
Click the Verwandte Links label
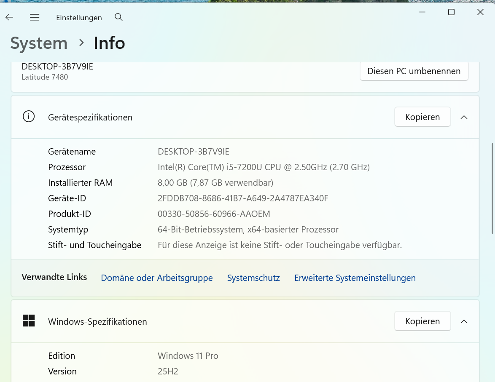click(54, 277)
